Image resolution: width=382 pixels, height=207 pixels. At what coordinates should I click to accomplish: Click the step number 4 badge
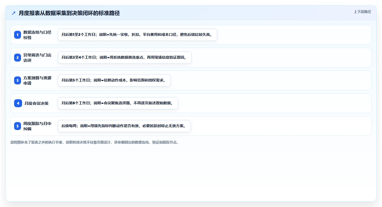(x=18, y=103)
